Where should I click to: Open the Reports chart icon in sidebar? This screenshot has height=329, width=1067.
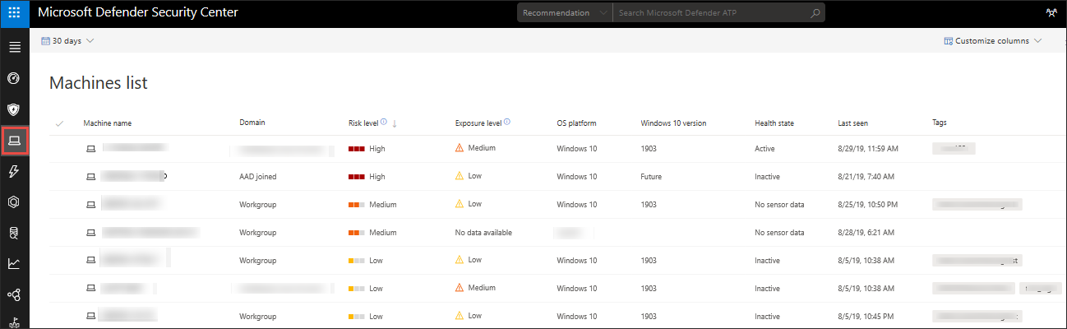tap(14, 264)
